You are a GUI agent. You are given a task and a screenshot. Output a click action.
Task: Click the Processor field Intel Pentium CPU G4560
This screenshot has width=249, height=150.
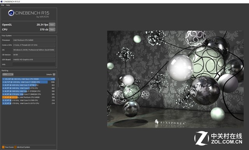(x=34, y=40)
